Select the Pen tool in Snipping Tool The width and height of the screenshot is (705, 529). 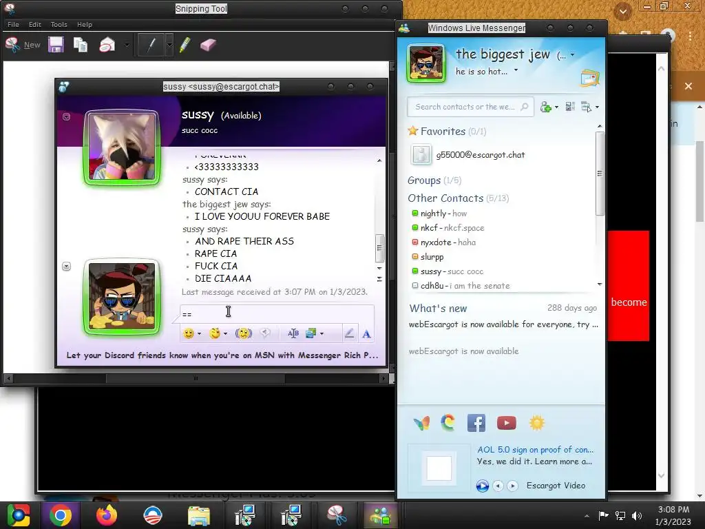(x=151, y=45)
